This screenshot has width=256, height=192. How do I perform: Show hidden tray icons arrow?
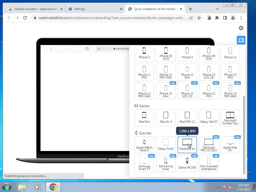[x=212, y=187]
